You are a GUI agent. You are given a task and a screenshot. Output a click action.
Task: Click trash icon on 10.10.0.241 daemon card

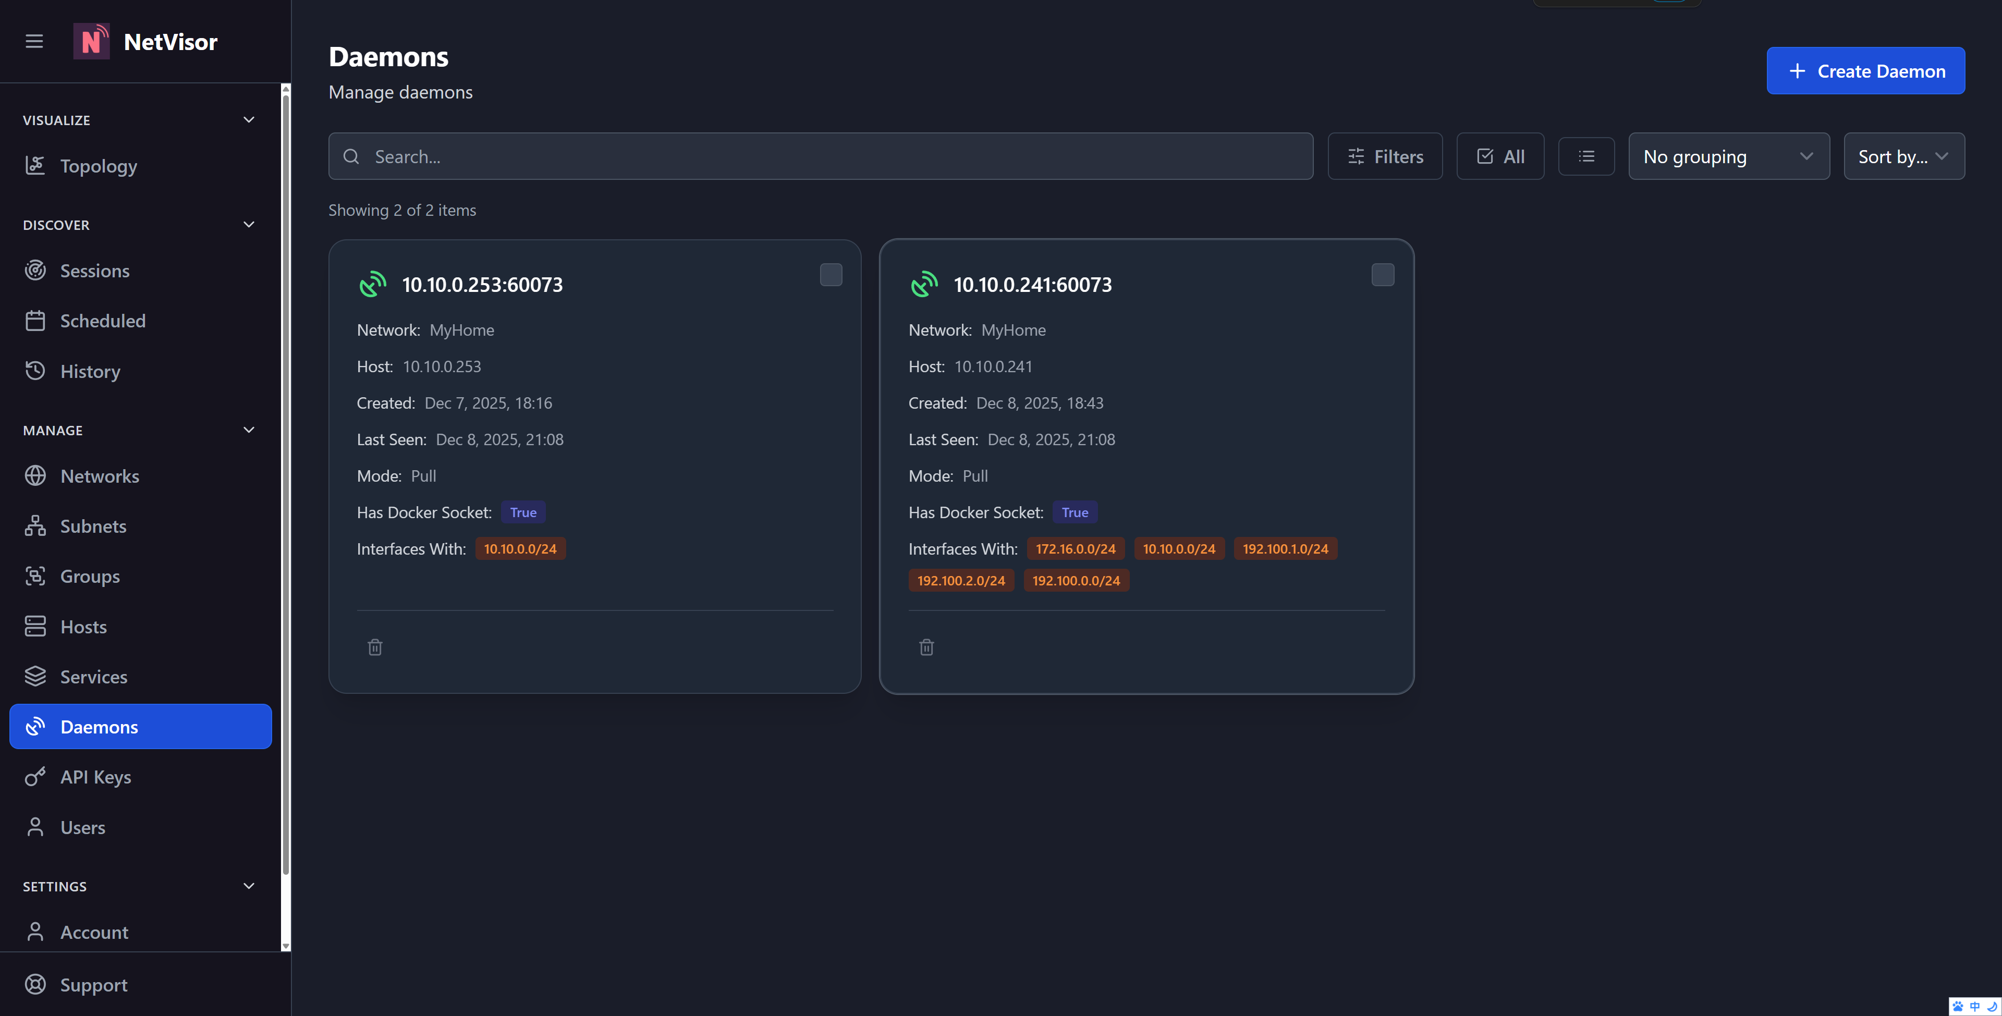926,647
